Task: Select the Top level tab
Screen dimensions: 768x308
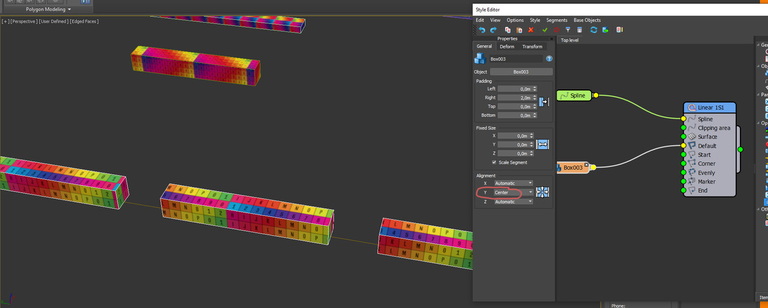Action: [x=569, y=40]
